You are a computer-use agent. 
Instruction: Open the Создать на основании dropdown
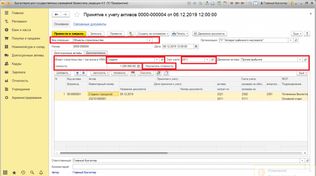click(x=152, y=34)
